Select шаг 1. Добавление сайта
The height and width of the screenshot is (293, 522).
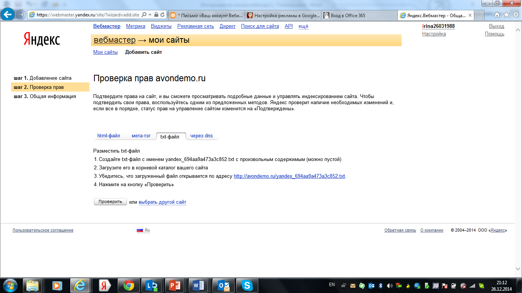pos(42,78)
